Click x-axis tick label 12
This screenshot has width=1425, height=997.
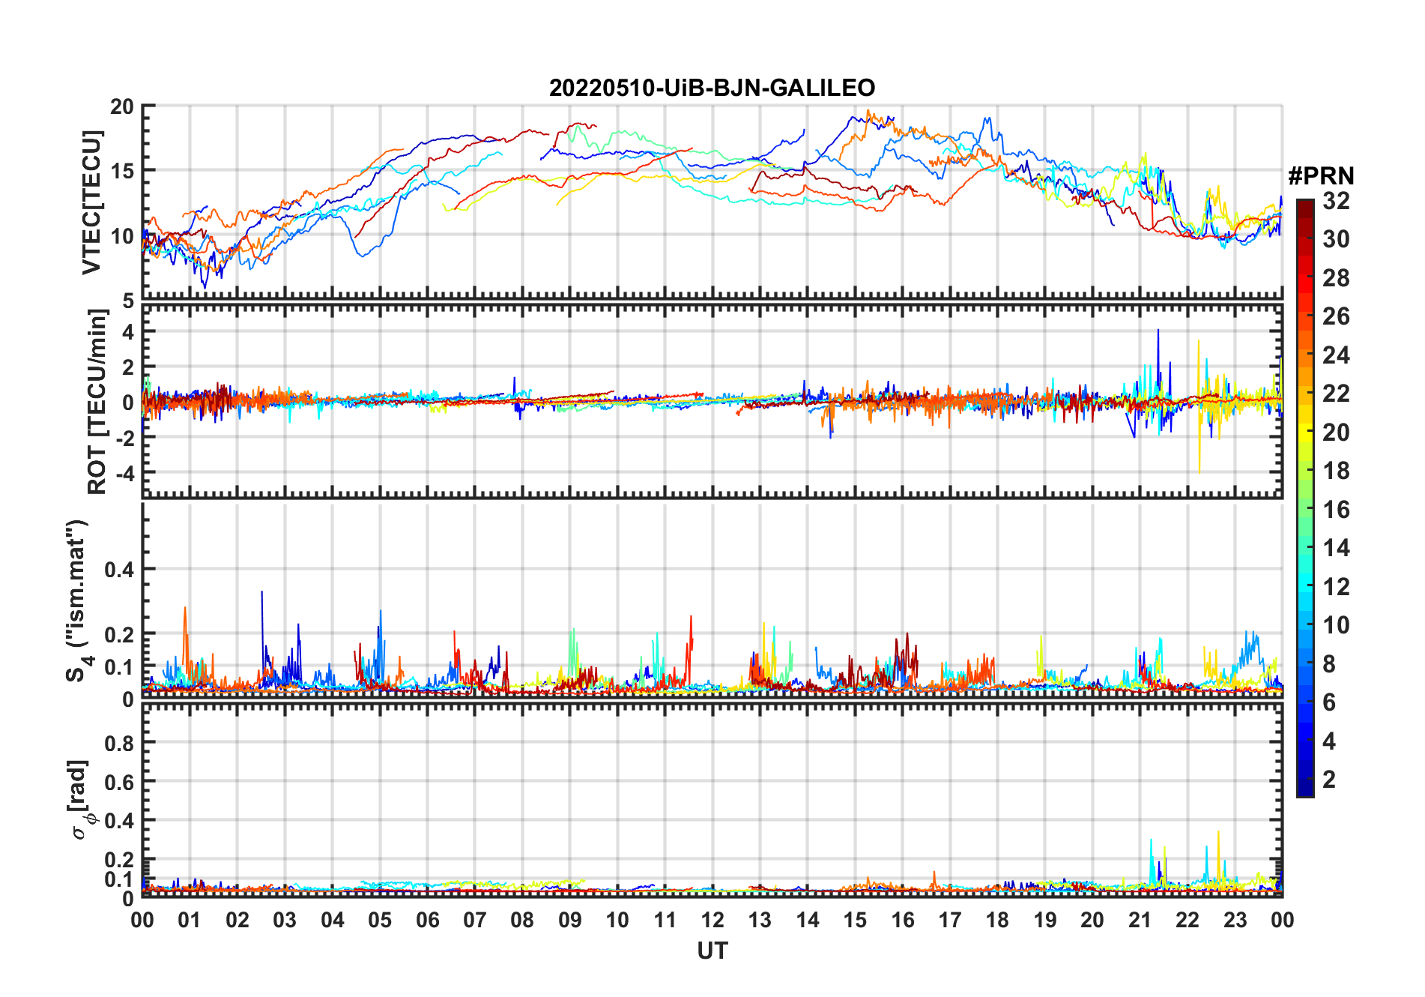click(712, 920)
